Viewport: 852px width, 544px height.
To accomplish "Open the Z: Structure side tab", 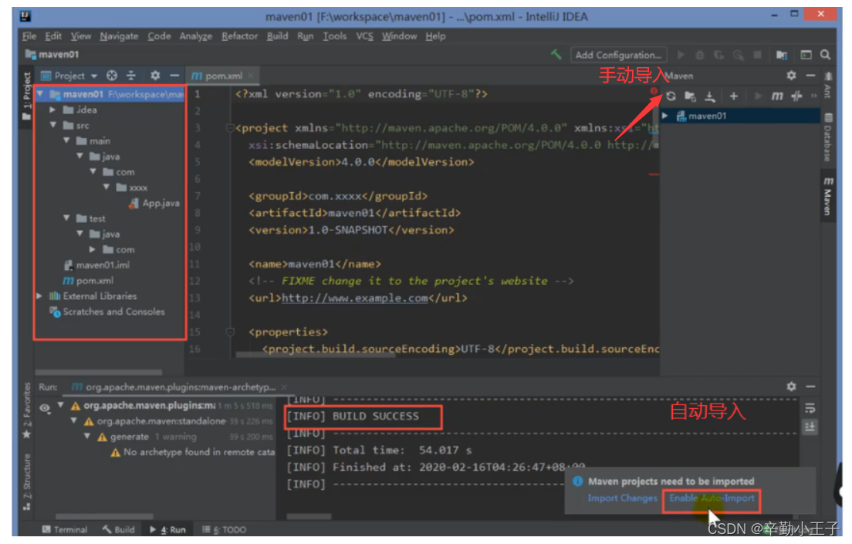I will click(x=26, y=481).
